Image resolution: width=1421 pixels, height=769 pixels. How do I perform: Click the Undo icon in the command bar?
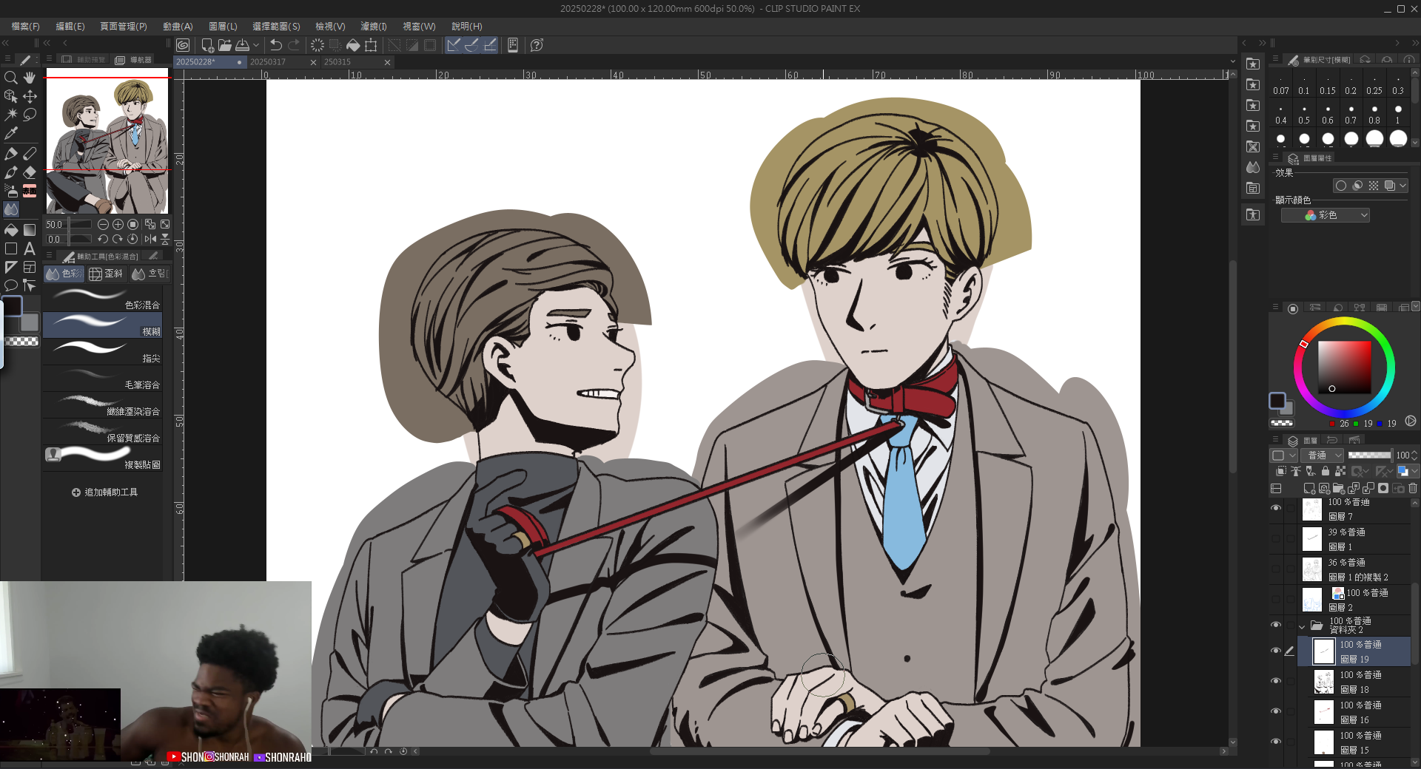coord(276,45)
